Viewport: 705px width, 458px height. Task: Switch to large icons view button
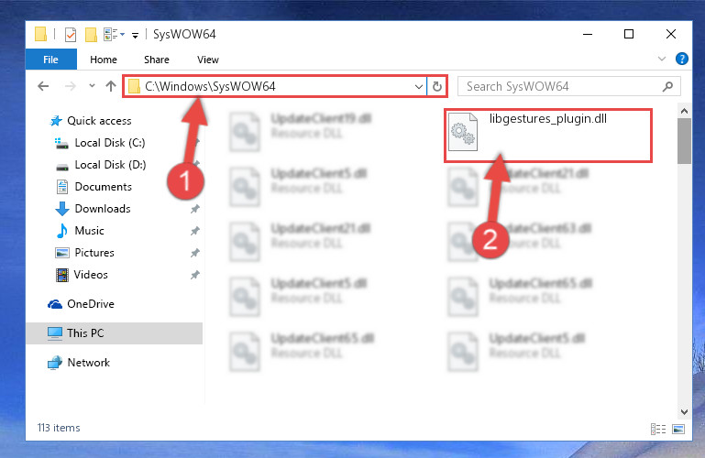(x=678, y=429)
